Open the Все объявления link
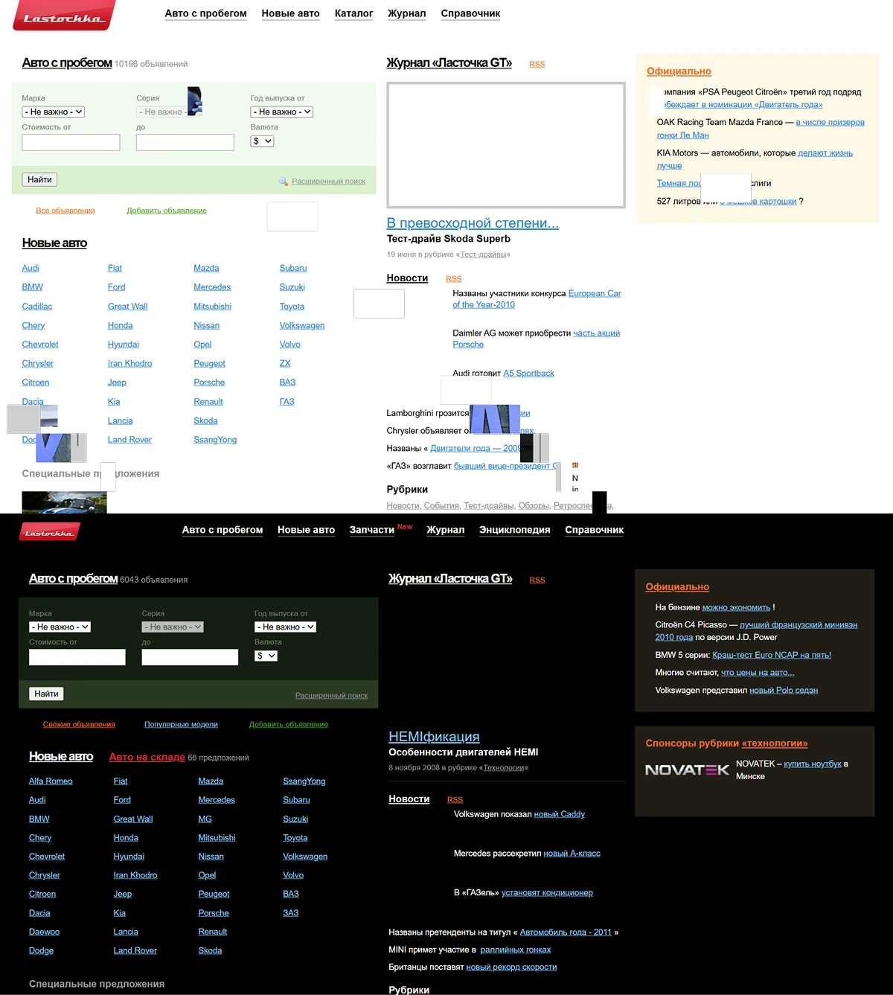 pyautogui.click(x=65, y=211)
